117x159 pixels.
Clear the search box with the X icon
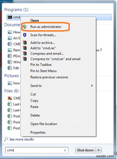pos(65,150)
